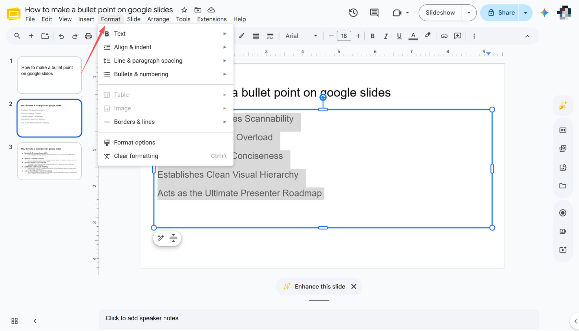Open the comments history panel
The image size is (579, 331).
click(x=374, y=13)
